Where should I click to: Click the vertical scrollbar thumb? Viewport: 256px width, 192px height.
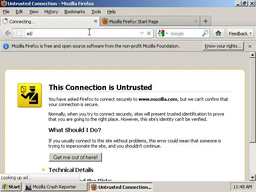coord(253,100)
